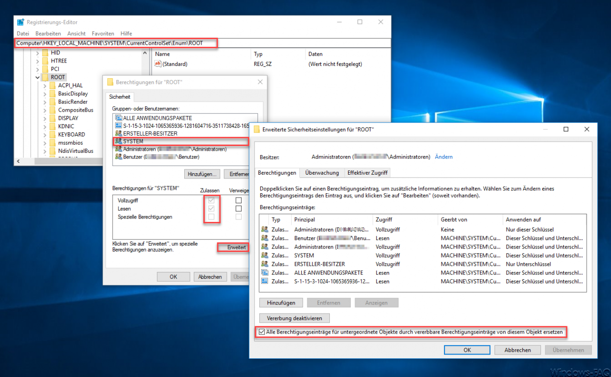
Task: Toggle Spezielle Berechtigungen Zulassen checkbox
Action: coord(211,217)
